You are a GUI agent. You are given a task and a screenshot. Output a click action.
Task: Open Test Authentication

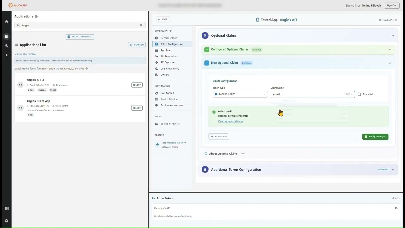(x=172, y=144)
